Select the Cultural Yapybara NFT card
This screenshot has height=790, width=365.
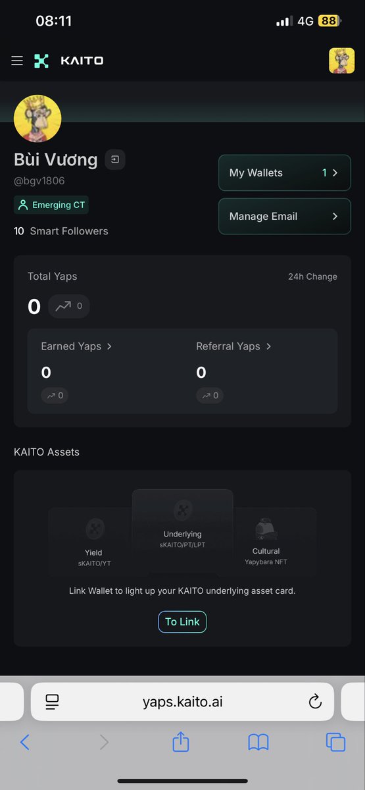[x=266, y=541]
